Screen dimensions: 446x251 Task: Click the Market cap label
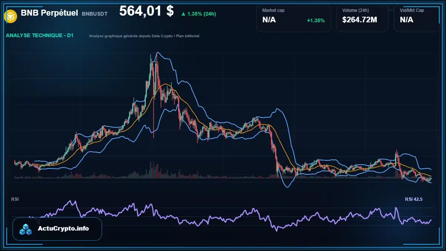(273, 10)
